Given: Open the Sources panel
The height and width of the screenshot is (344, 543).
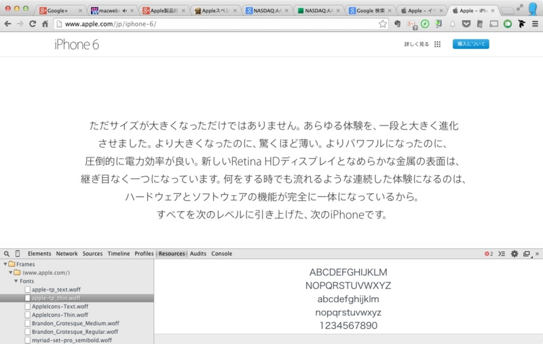Looking at the screenshot, I should pos(92,254).
